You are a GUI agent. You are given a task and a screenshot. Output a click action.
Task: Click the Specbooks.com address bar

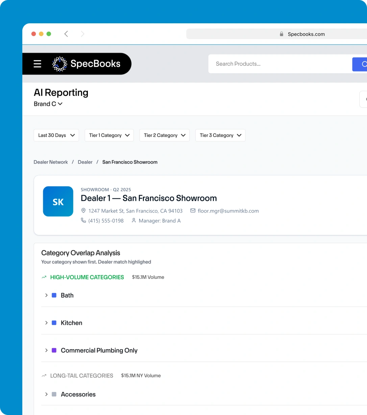(276, 34)
